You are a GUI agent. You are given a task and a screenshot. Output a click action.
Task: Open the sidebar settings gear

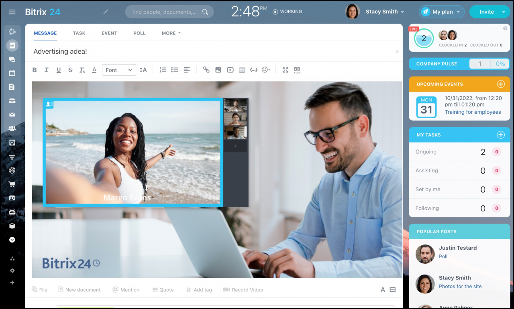[12, 271]
